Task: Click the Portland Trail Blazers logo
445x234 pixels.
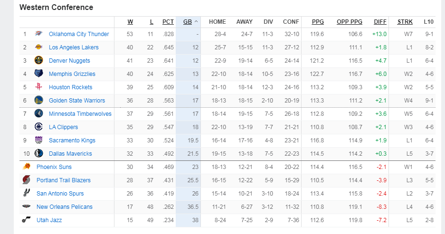Action: [27, 180]
